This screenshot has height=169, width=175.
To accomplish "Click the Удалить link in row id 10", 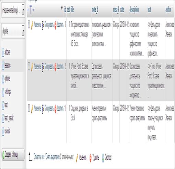I will coord(60,108).
